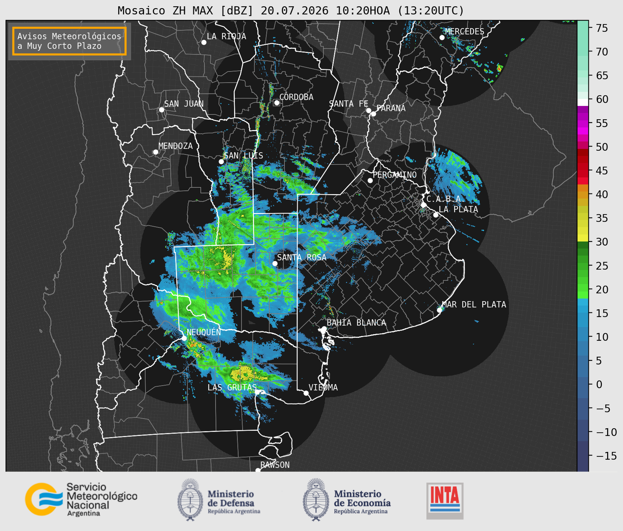Viewport: 623px width, 531px height.
Task: Click the Córdoba city marker dot
Action: pos(277,103)
